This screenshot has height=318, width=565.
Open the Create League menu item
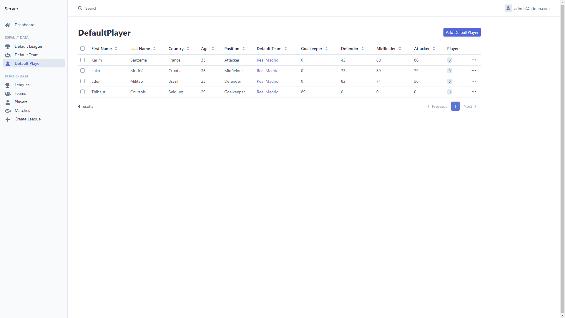[34, 119]
